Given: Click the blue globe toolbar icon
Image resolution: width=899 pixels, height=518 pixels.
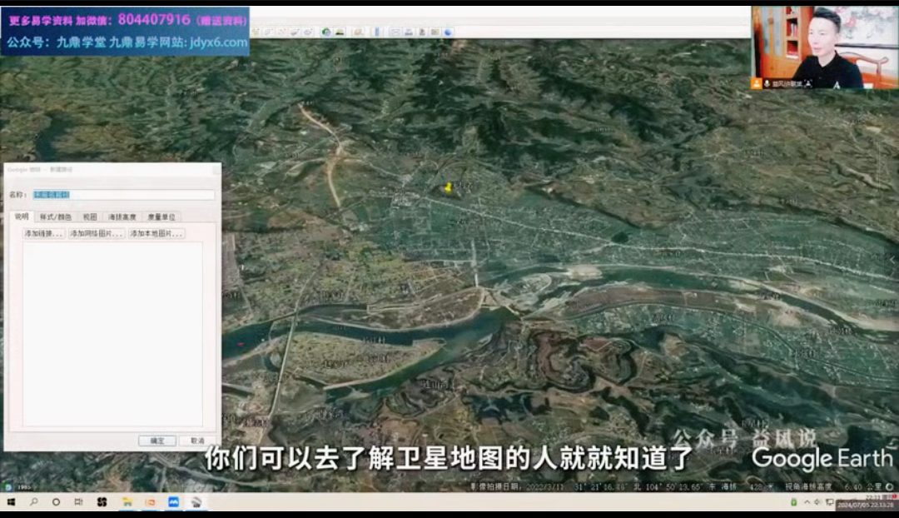Looking at the screenshot, I should pos(448,32).
